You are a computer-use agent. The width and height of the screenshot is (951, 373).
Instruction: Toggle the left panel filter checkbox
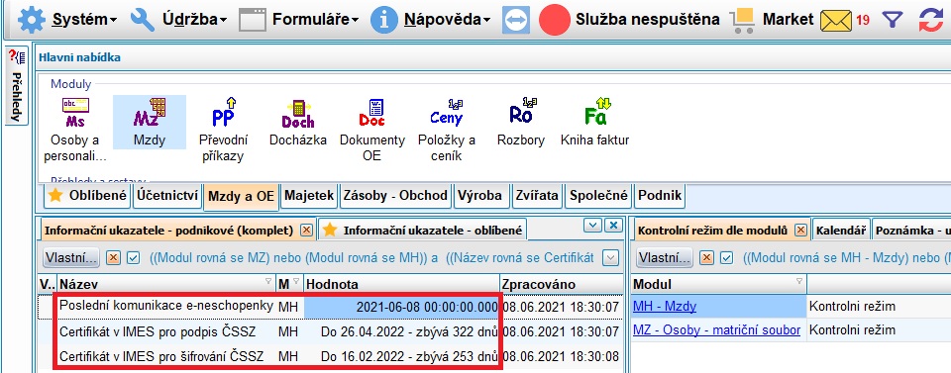click(x=133, y=258)
